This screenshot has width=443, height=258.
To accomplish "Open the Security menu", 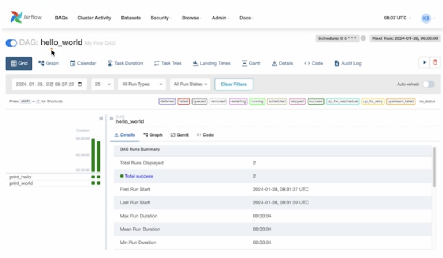I will 161,18.
